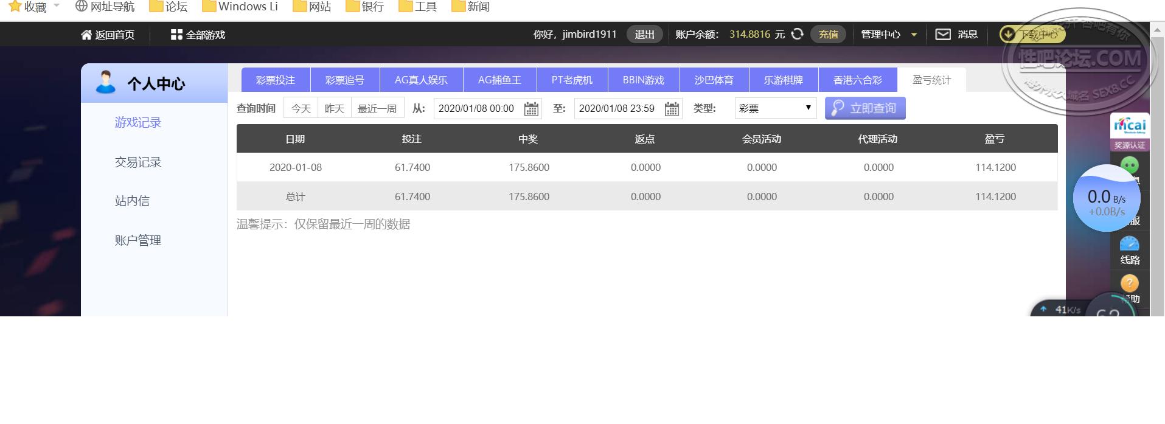
Task: Click the 充值 recharge button
Action: [x=828, y=35]
